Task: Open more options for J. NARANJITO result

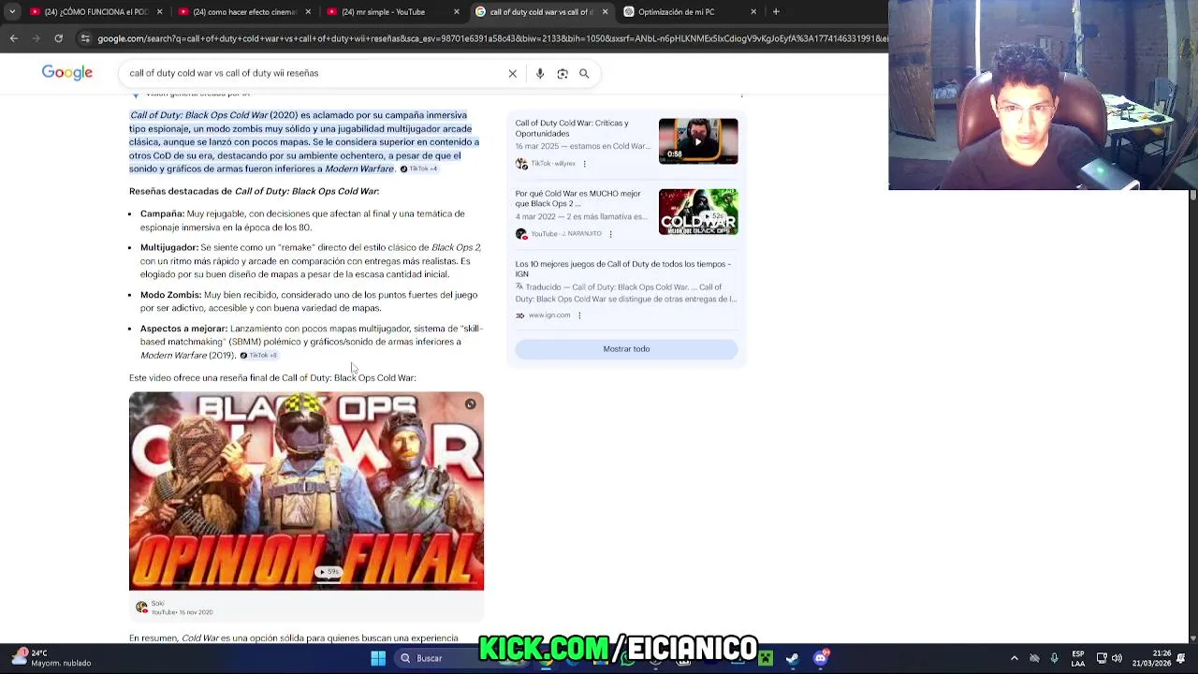Action: coord(610,234)
